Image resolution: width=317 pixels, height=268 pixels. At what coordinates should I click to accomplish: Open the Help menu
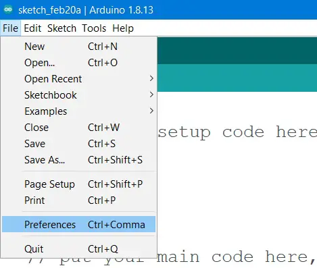coord(123,28)
